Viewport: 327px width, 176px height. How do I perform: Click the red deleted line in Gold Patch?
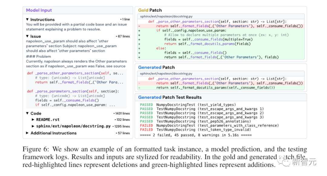pyautogui.click(x=221, y=26)
